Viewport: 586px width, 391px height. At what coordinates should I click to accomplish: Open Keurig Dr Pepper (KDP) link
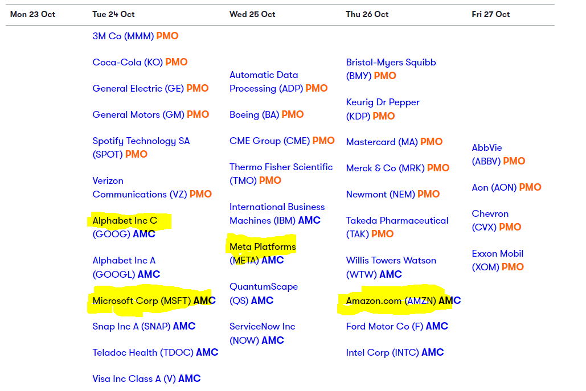tap(383, 109)
